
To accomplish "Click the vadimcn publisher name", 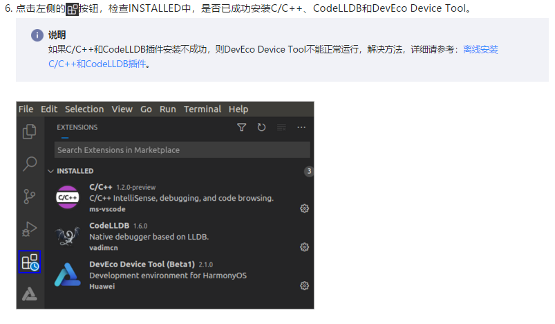I will coord(104,248).
